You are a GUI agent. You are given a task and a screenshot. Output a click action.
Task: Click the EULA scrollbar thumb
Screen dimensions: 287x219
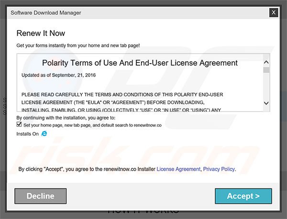tap(266, 70)
